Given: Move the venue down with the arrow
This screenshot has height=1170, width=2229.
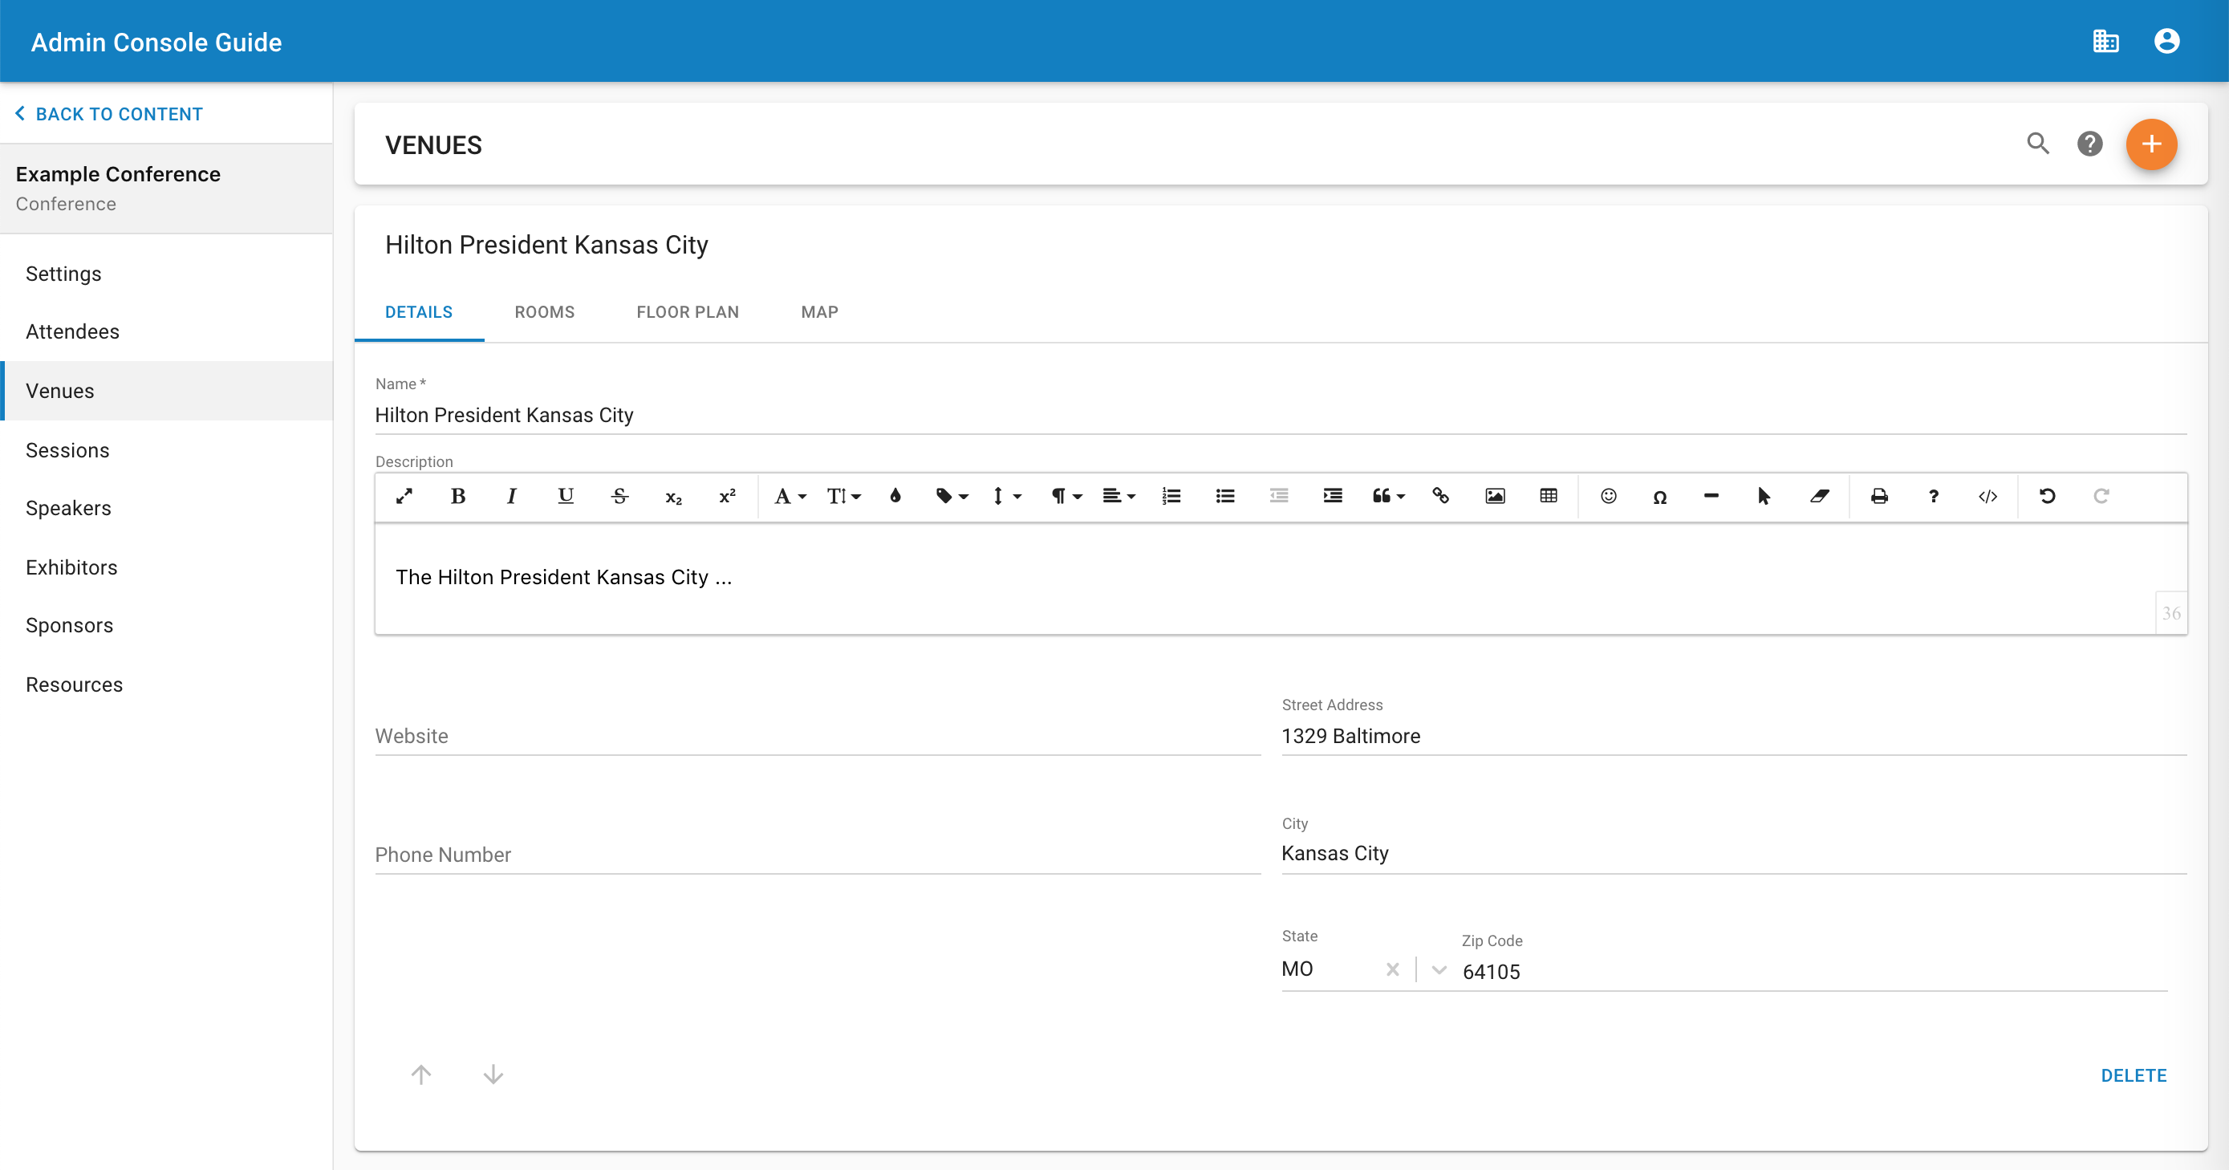Looking at the screenshot, I should pyautogui.click(x=493, y=1074).
